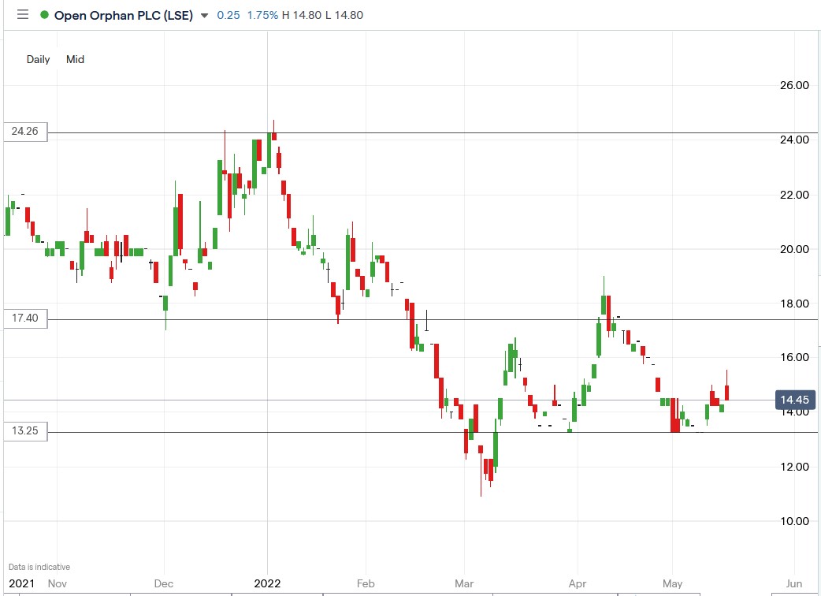This screenshot has width=821, height=596.
Task: Click the 13.25 price level label
Action: coord(24,430)
